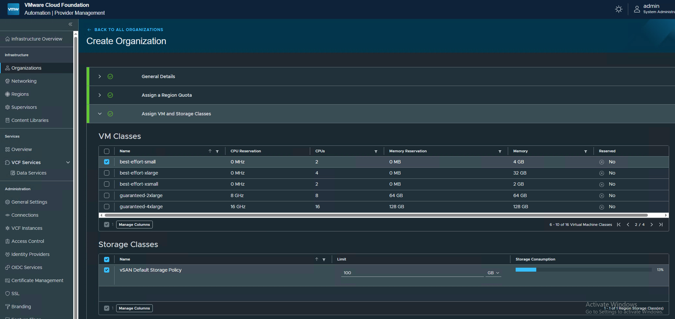Click the Connections sidebar icon
This screenshot has height=319, width=675.
pos(8,215)
